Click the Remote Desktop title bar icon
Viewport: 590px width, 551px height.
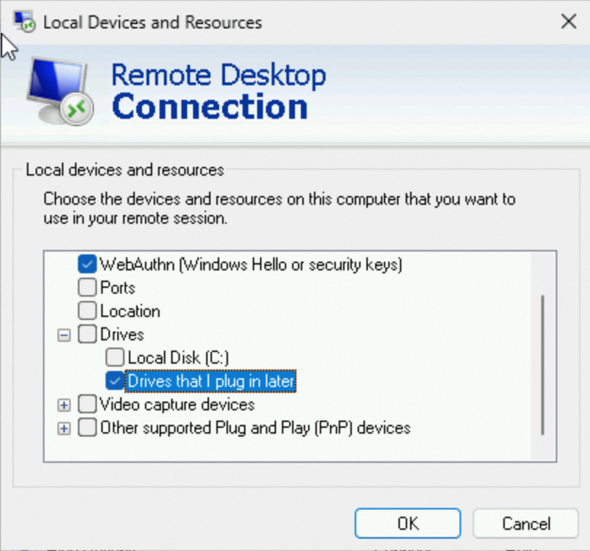point(25,22)
